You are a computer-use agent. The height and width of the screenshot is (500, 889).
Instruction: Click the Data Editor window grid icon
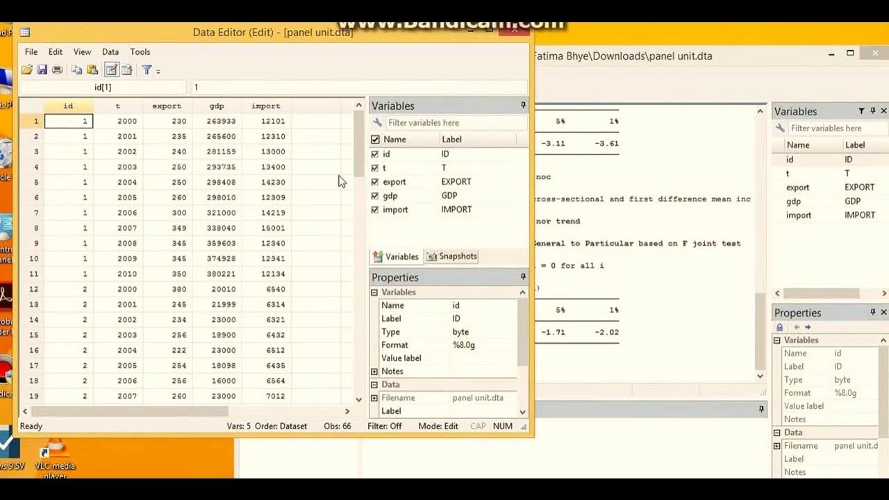pos(25,32)
